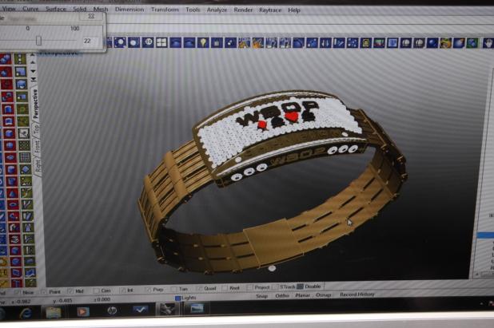
Task: Open the Surface menu
Action: click(x=56, y=9)
